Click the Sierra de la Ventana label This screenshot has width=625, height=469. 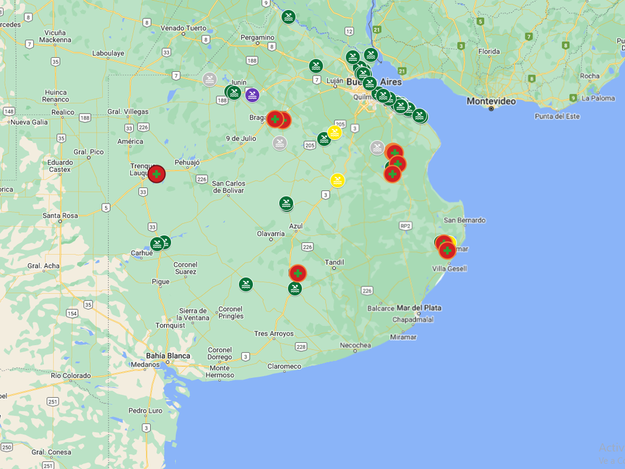(x=193, y=314)
